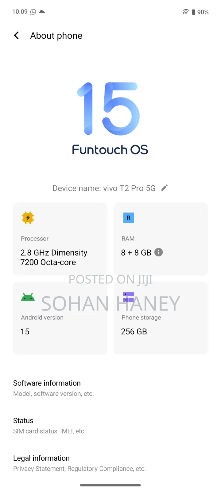Screen dimensions: 221x492
Task: Select the Android version 15 card
Action: (60, 318)
